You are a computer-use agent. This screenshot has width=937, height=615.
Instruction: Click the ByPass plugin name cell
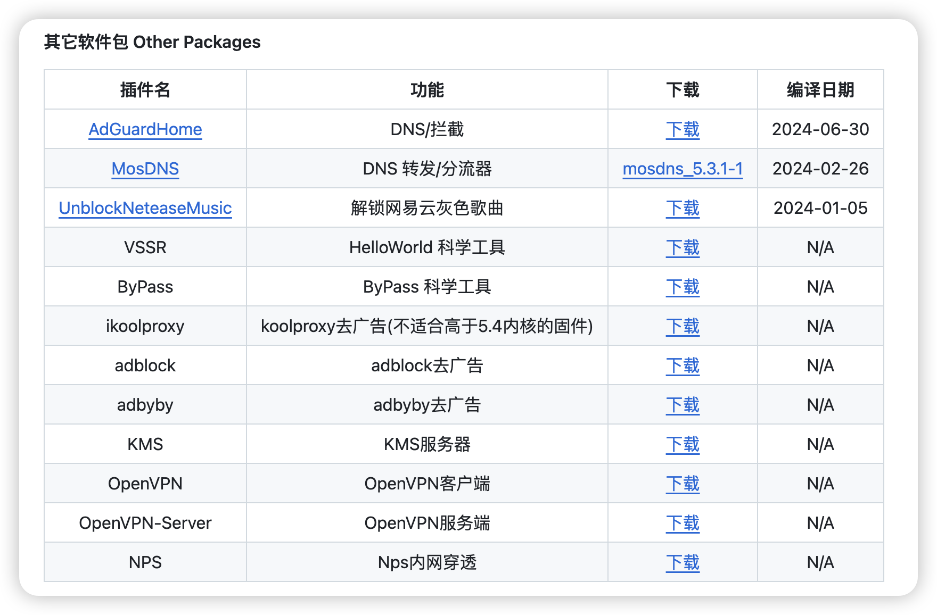145,287
